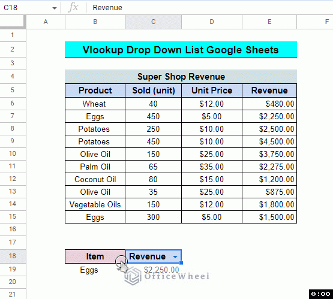Click the Olive Oil cell in row 13
The image size is (333, 299).
95,192
